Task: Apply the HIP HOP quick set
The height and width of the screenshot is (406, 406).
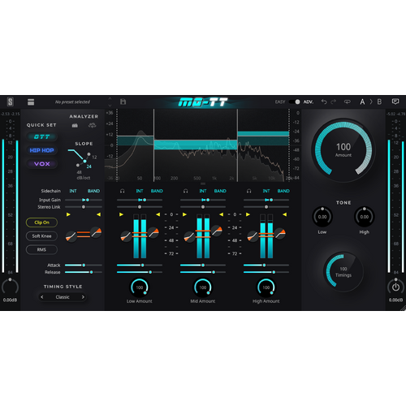Action: pyautogui.click(x=42, y=150)
